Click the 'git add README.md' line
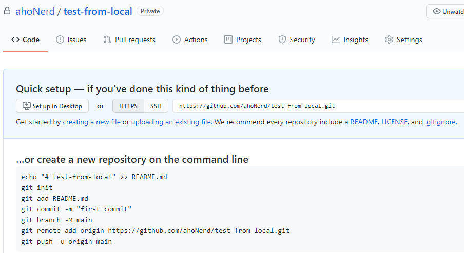This screenshot has height=253, width=464. [54, 198]
